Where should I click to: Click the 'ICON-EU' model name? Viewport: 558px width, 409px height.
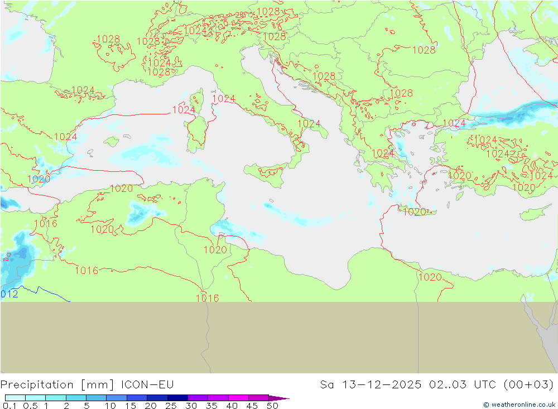pos(147,385)
